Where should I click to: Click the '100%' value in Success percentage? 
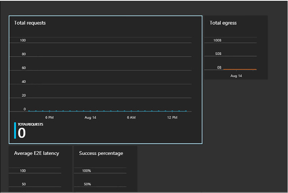(x=86, y=171)
